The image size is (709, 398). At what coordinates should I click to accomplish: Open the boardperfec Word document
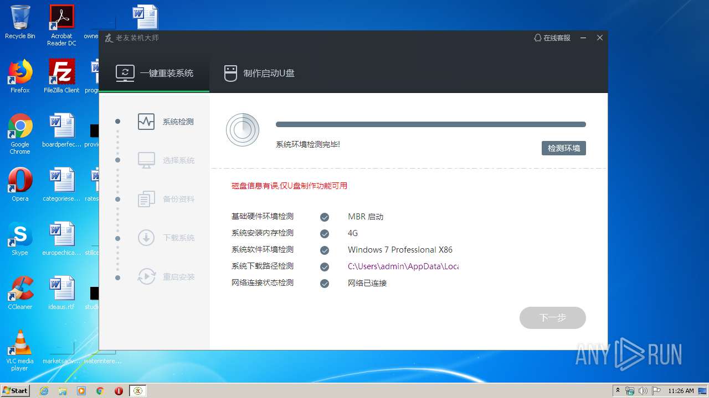pos(61,130)
